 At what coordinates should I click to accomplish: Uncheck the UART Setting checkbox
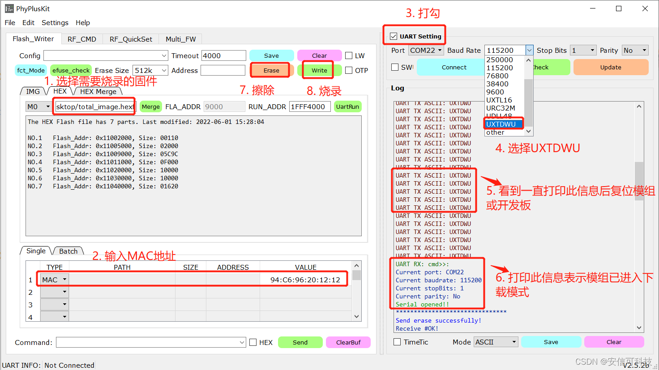[394, 36]
